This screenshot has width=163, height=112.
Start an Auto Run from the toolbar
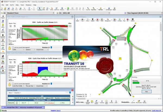(x=88, y=9)
